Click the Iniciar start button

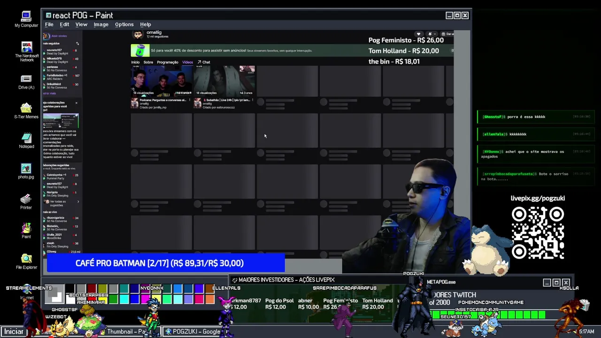tap(14, 331)
